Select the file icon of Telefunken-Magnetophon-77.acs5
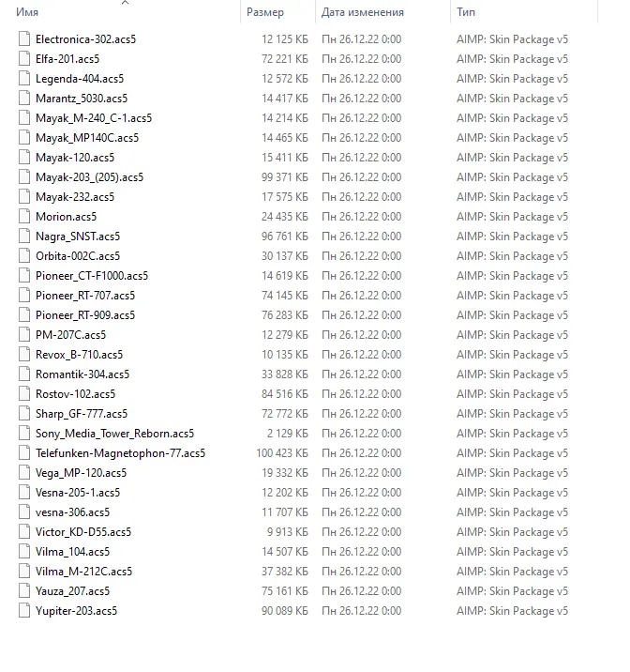Viewport: 630px width, 672px height. point(24,453)
